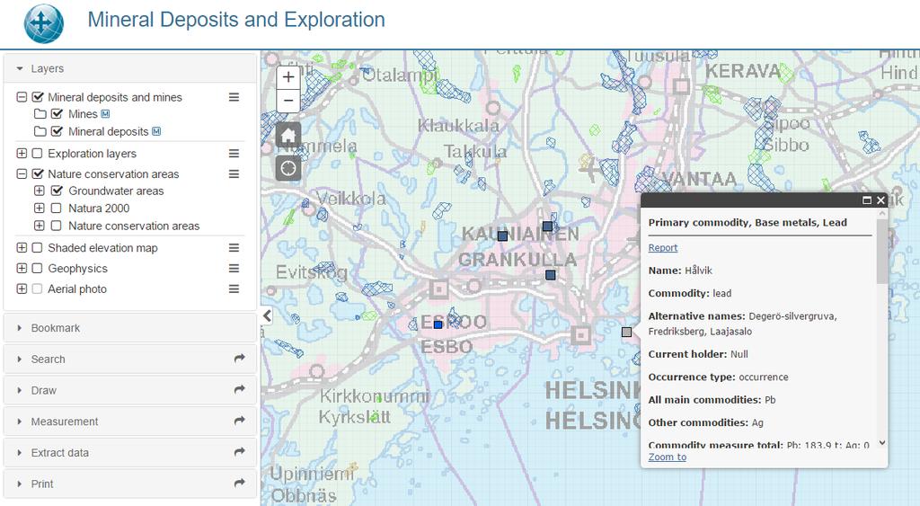Expand Natura 2000 node
The height and width of the screenshot is (506, 920).
click(40, 208)
